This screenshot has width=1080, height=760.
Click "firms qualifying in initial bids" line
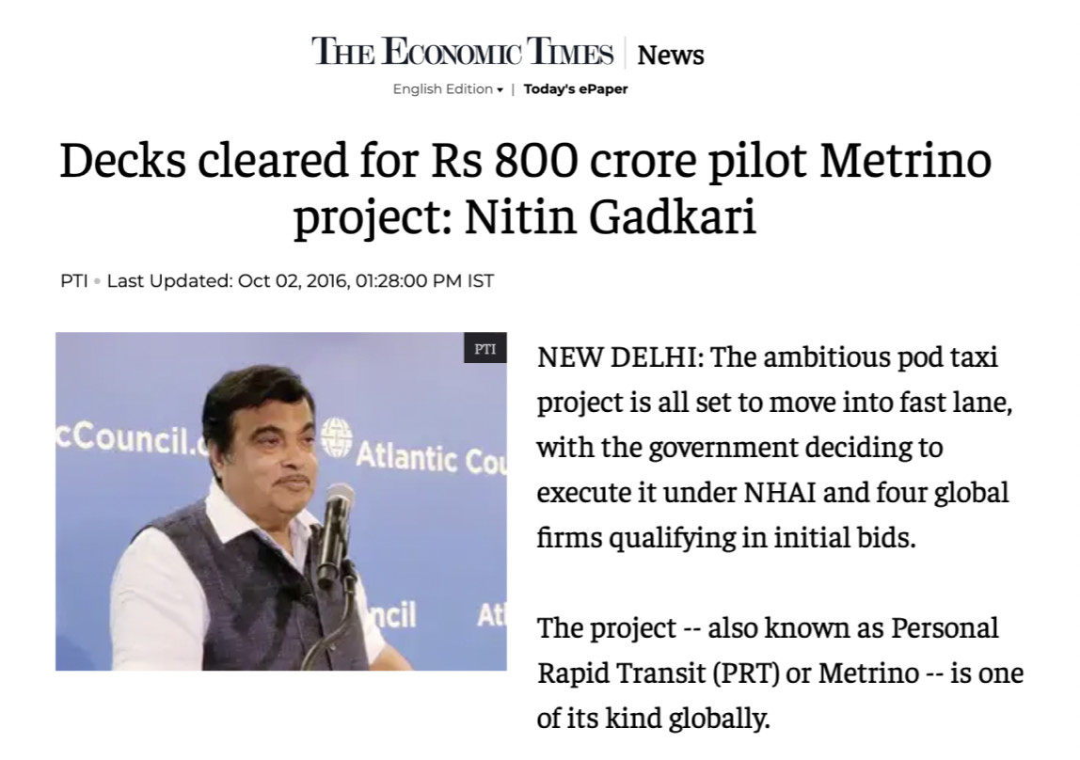click(x=725, y=538)
